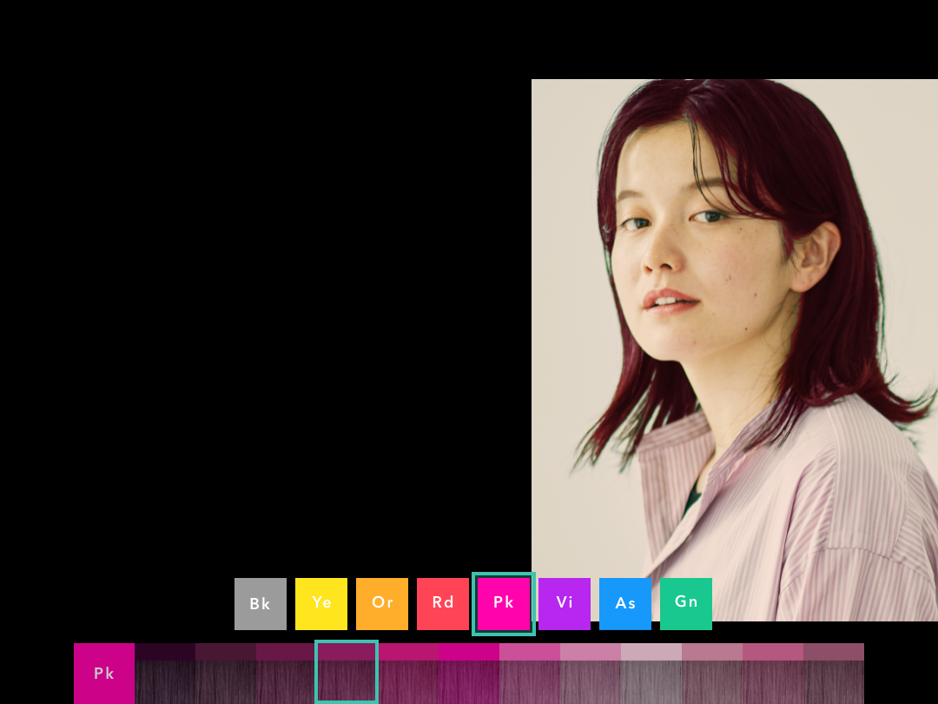Pick the seventh bright pink shade swatch
The height and width of the screenshot is (704, 938).
coord(530,674)
